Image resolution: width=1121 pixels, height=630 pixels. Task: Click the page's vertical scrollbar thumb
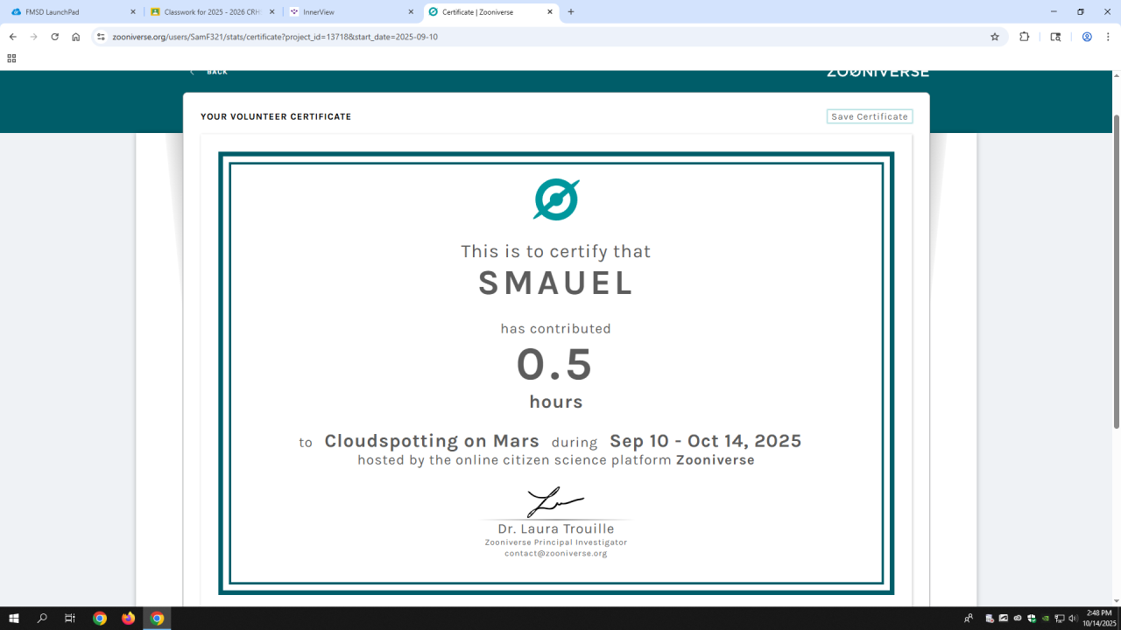coord(1117,272)
